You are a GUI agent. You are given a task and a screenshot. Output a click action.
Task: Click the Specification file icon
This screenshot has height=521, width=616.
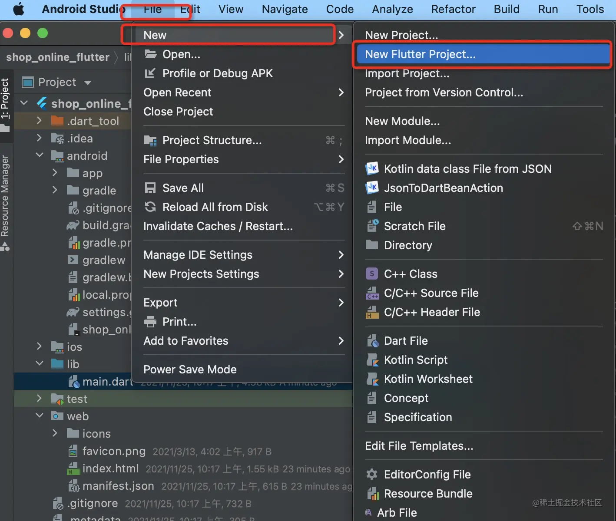tap(372, 417)
